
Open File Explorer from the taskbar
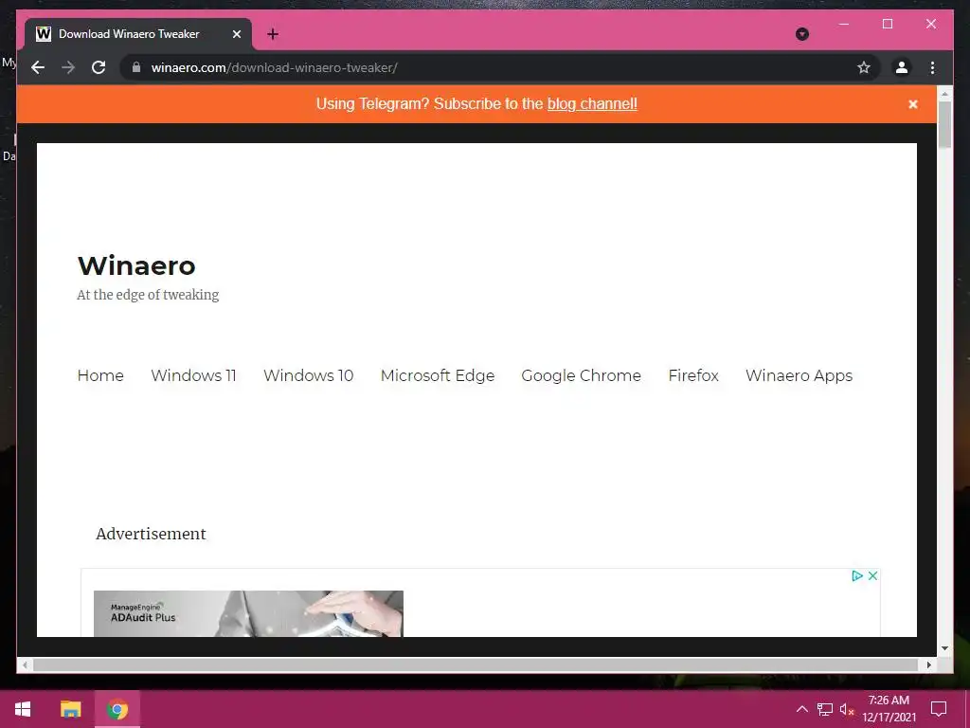click(70, 709)
